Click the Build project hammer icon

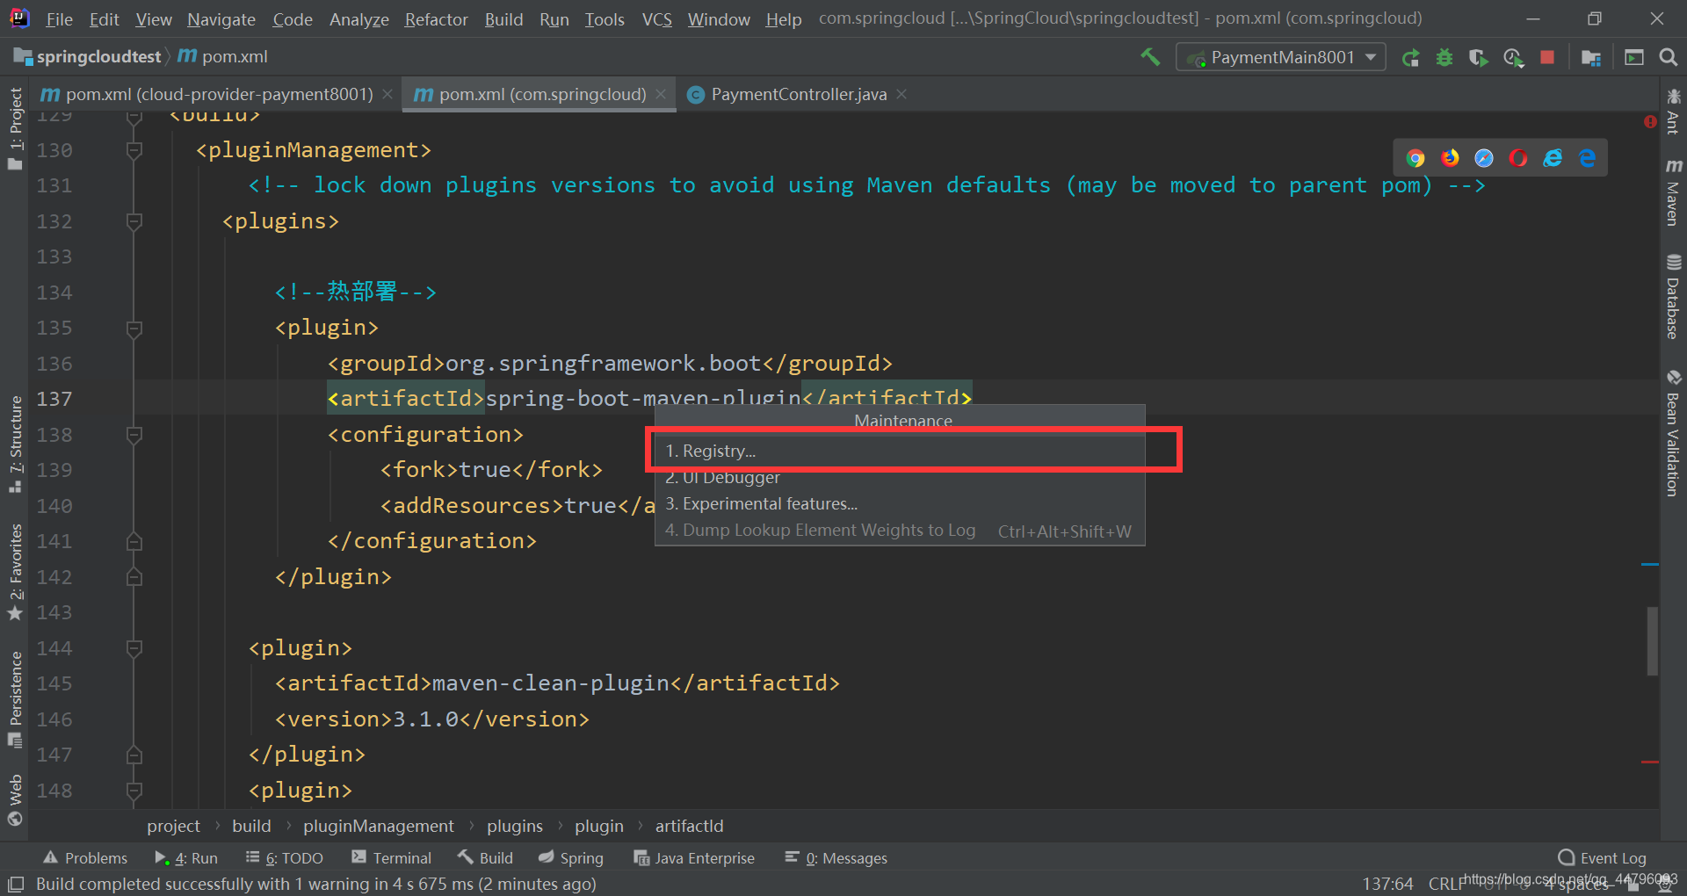[x=1150, y=57]
